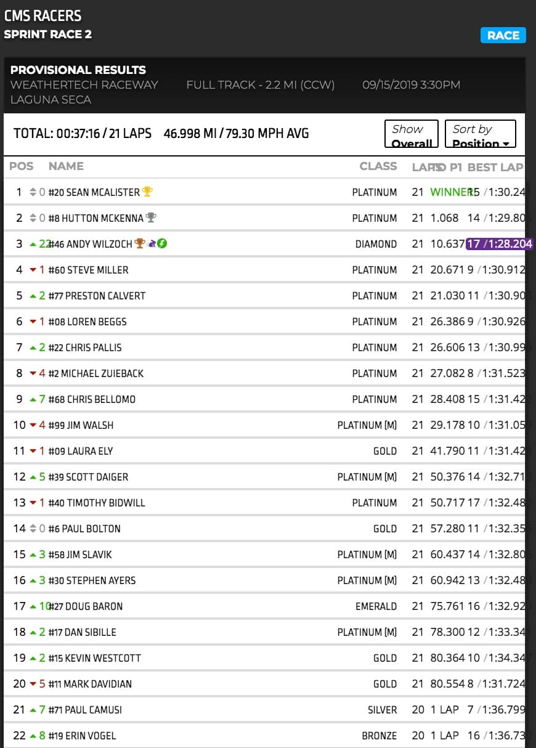The width and height of the screenshot is (536, 748).
Task: Click the red down arrow for Mark Davidian
Action: (x=33, y=684)
